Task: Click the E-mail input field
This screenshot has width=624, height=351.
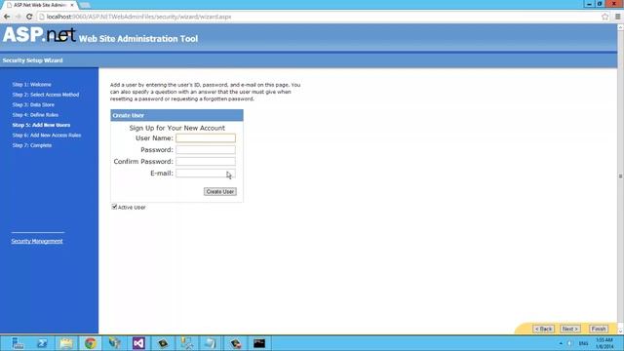Action: click(x=206, y=174)
